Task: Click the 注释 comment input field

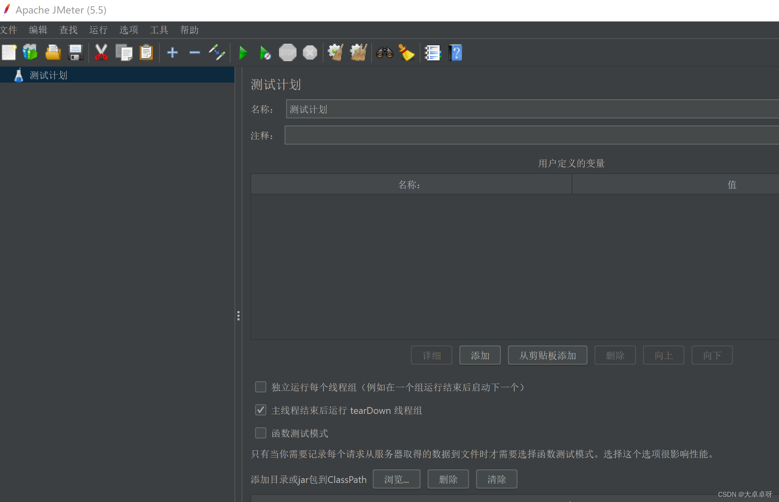Action: click(x=531, y=135)
